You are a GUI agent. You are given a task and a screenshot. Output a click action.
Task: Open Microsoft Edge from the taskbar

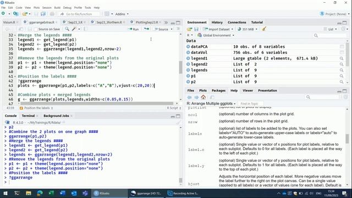point(40,193)
